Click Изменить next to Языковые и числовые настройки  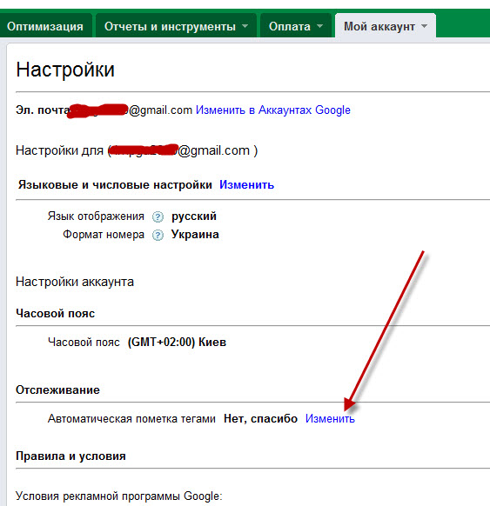click(246, 184)
